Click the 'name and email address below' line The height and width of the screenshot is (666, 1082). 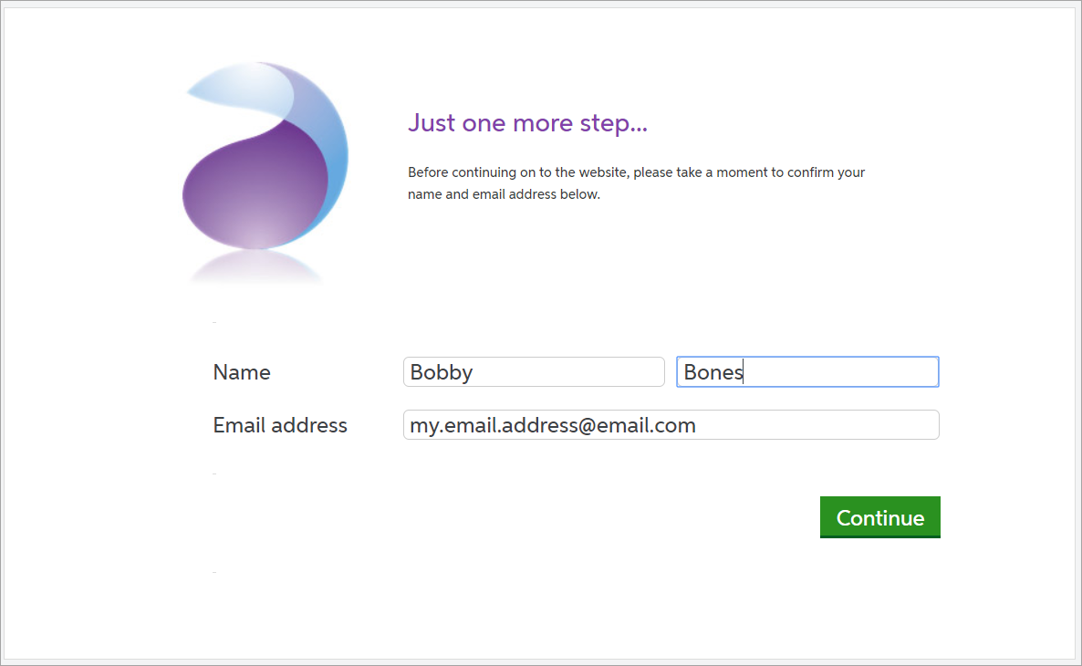pos(504,194)
